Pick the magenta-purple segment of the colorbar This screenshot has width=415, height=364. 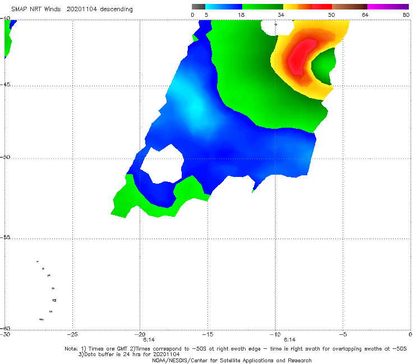(388, 7)
